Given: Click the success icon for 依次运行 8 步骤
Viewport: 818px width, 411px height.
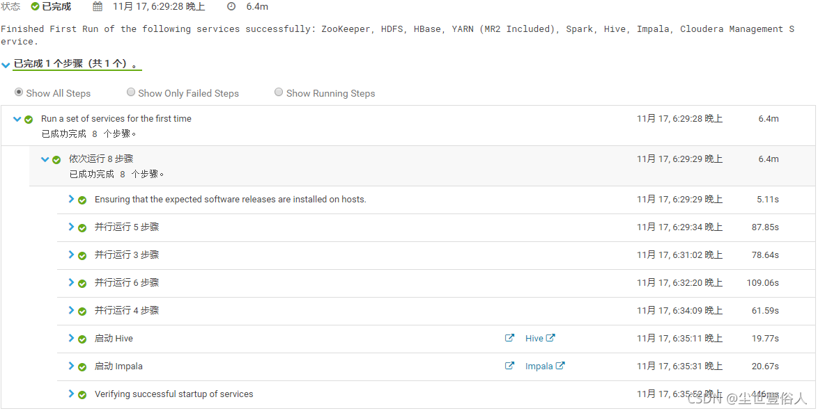Looking at the screenshot, I should click(56, 160).
